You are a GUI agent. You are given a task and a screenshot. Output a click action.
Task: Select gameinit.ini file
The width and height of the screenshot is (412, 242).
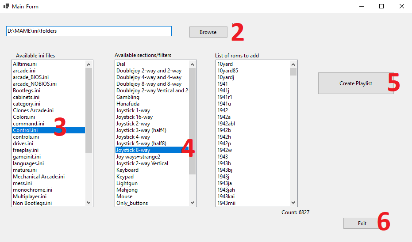48,156
